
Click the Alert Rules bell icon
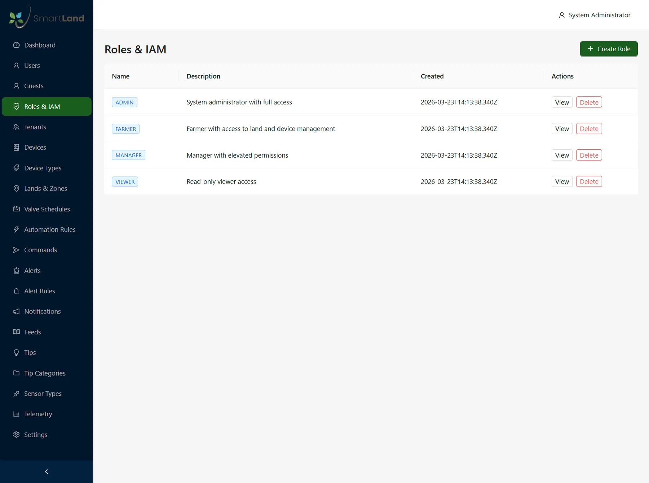tap(16, 291)
